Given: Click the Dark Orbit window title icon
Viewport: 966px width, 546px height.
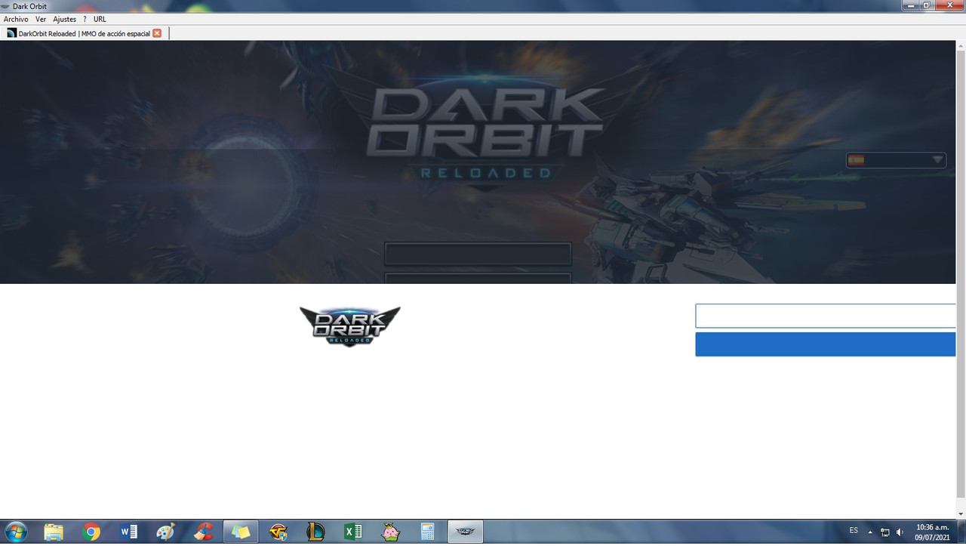Looking at the screenshot, I should click(6, 6).
